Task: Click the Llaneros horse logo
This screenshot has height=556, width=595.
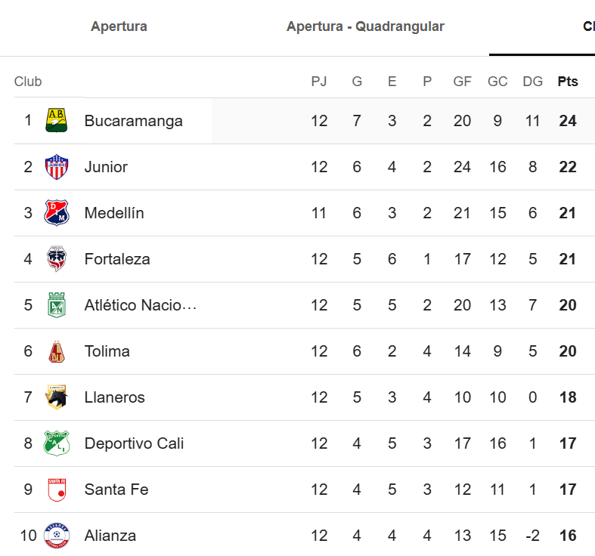Action: click(57, 397)
